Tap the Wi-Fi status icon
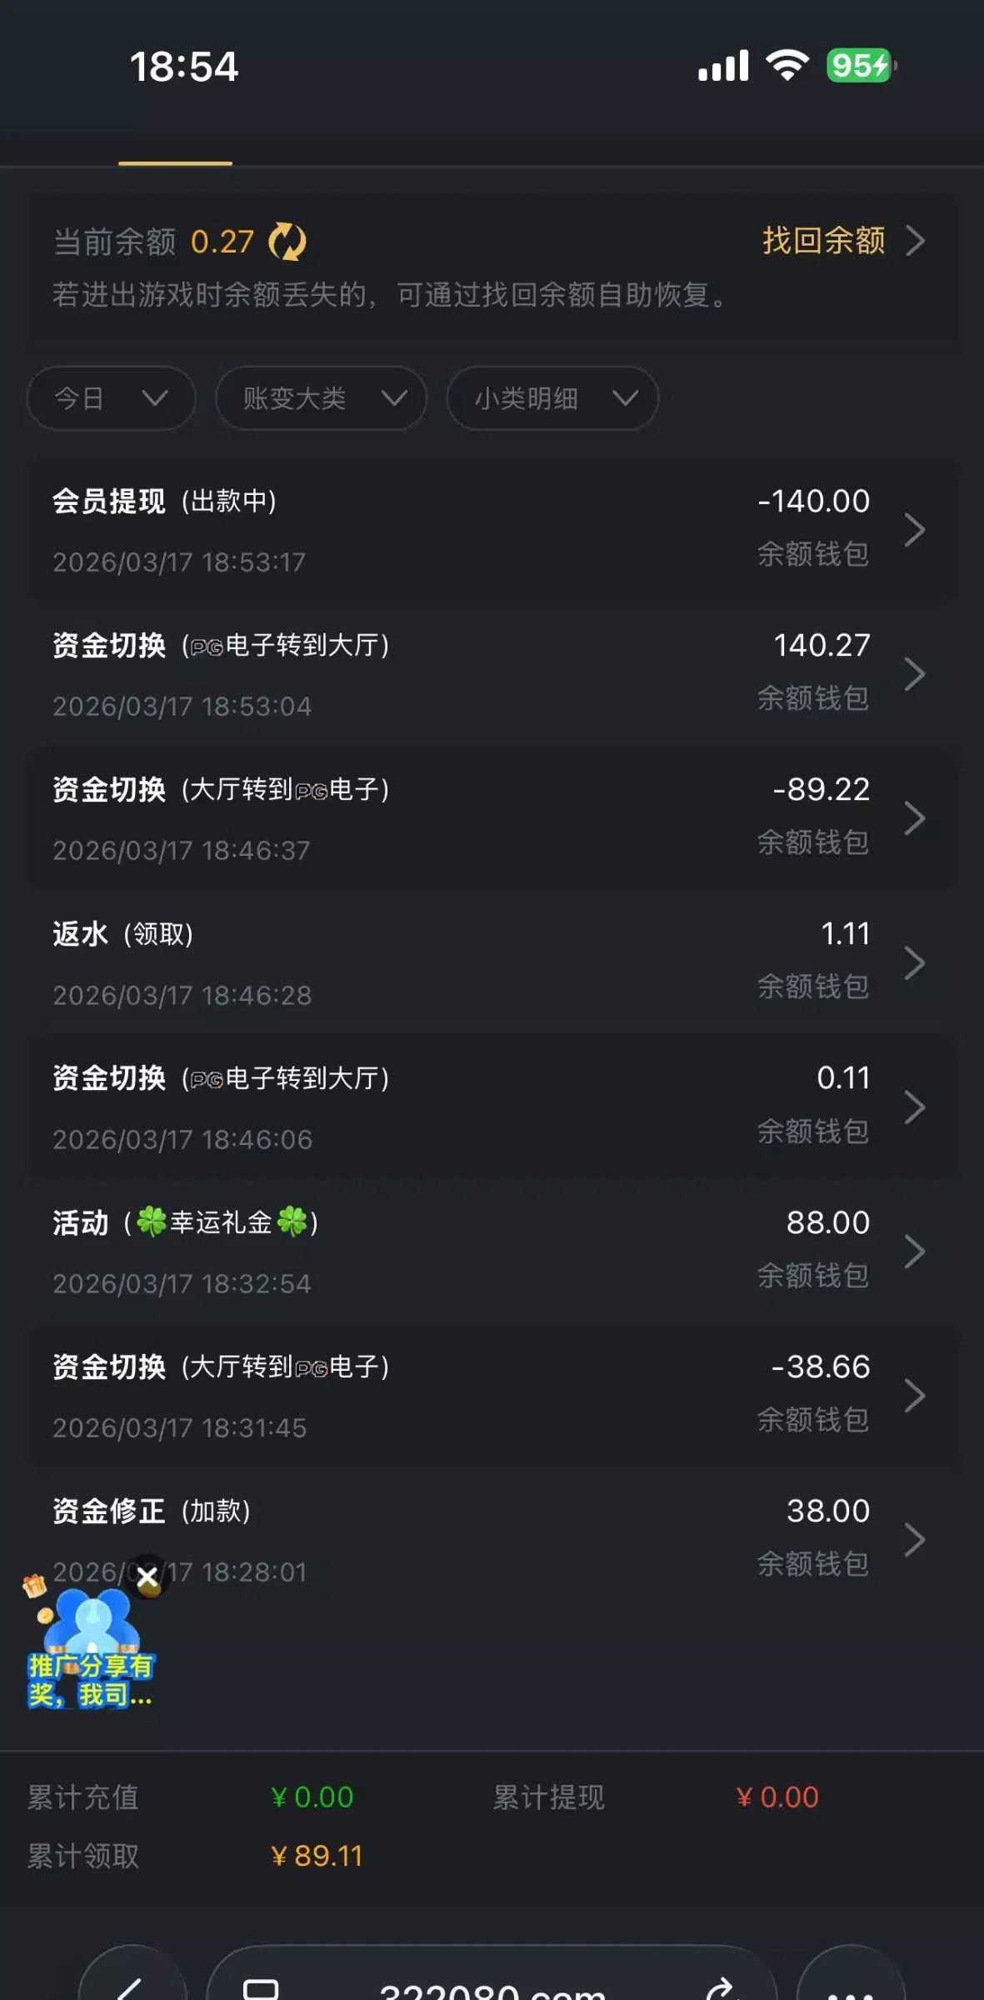Image resolution: width=984 pixels, height=2000 pixels. [787, 65]
